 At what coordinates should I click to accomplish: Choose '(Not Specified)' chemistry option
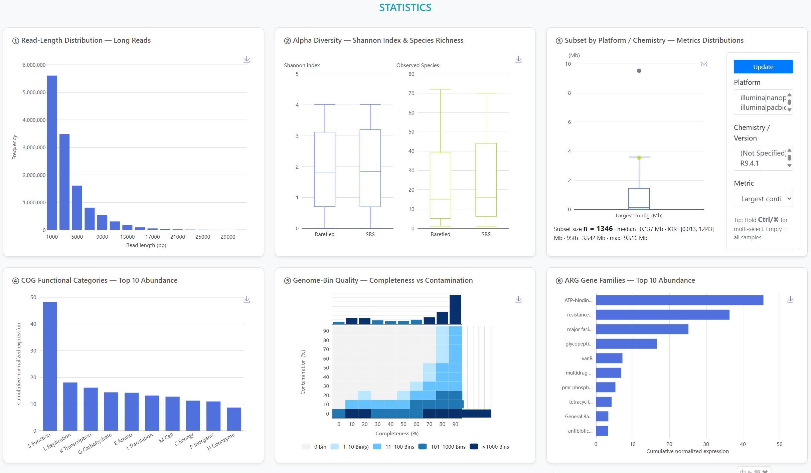763,153
